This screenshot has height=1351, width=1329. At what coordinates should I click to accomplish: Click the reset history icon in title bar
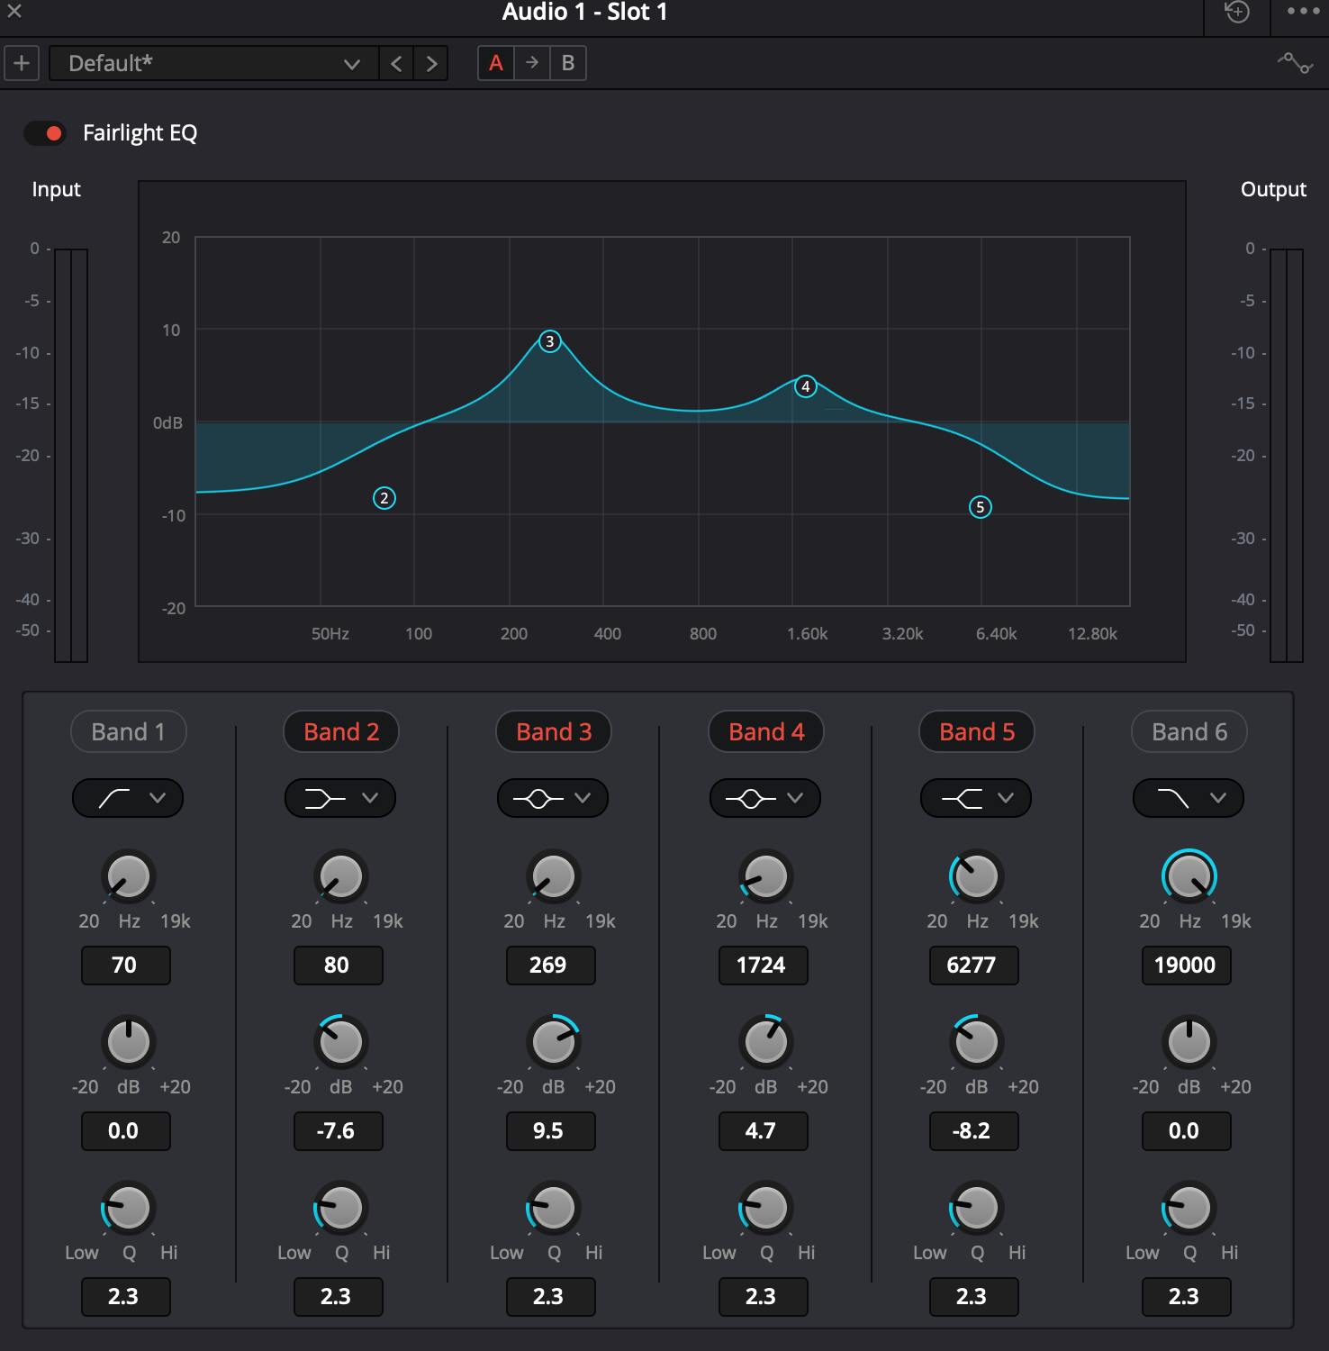point(1237,12)
